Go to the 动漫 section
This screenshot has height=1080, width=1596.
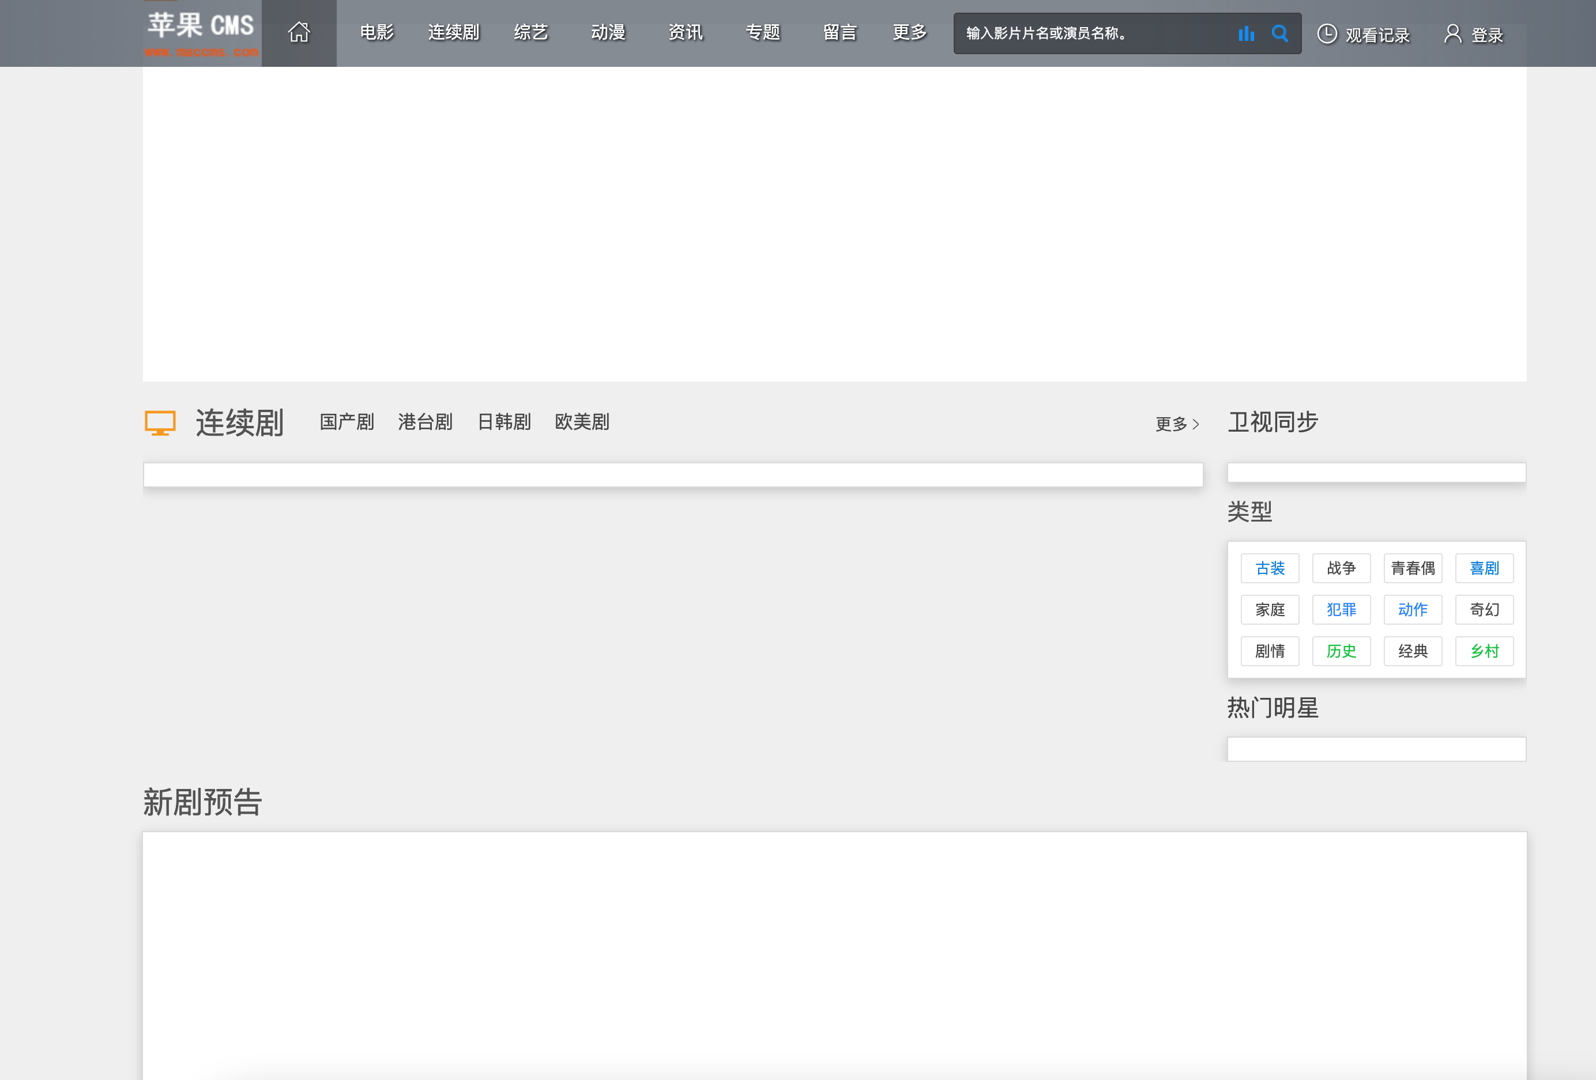coord(608,32)
